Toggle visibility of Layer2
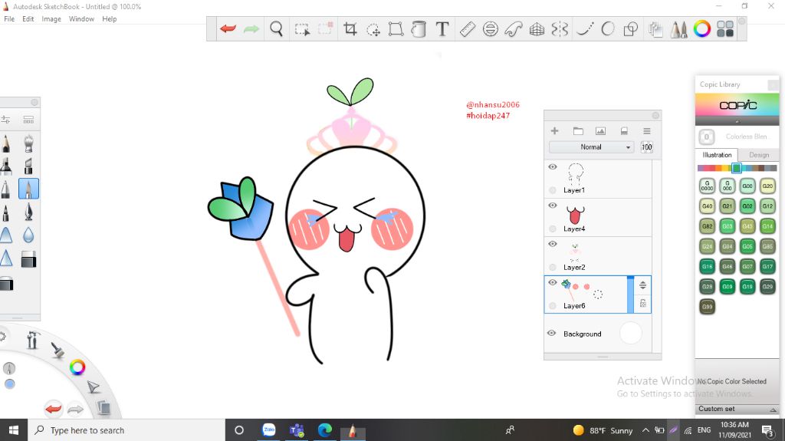Screen dimensions: 785x441 click(552, 244)
